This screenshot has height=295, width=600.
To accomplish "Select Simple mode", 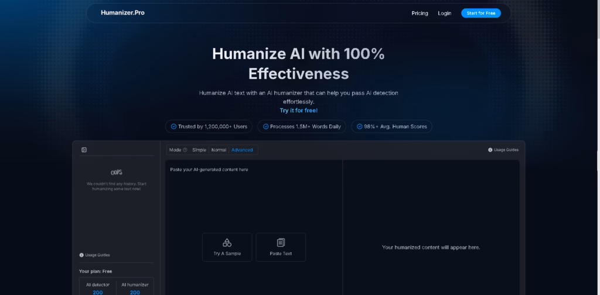I will click(x=199, y=150).
